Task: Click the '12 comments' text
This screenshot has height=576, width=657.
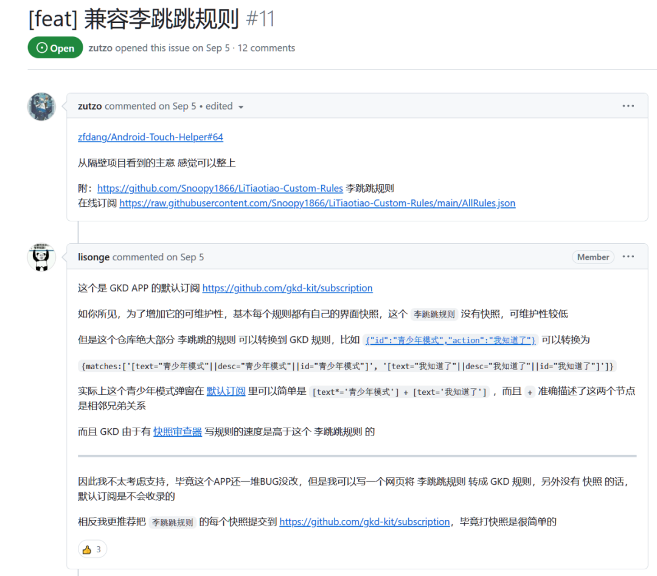Action: point(266,48)
